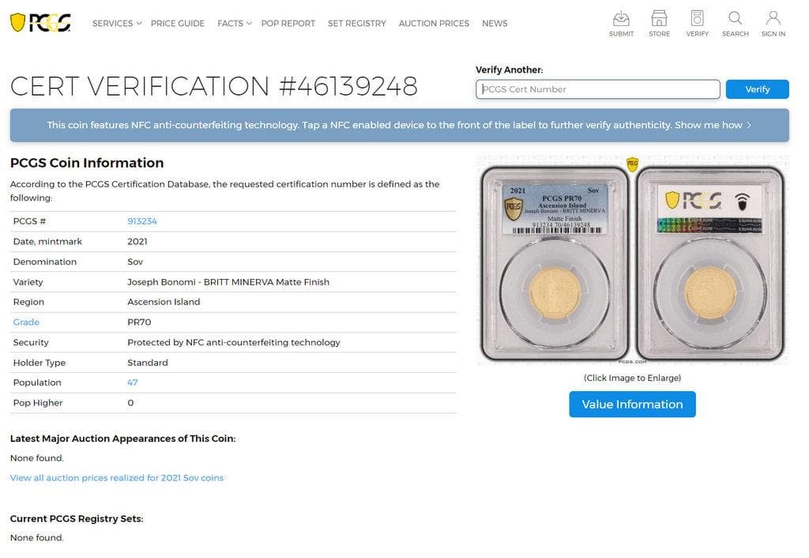
Task: Click the blue Verify button
Action: pos(757,89)
